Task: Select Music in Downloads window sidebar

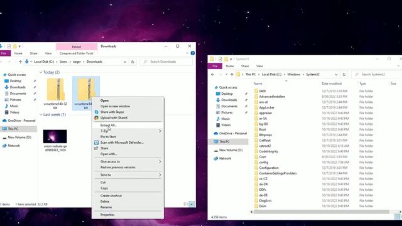Action: [14, 106]
